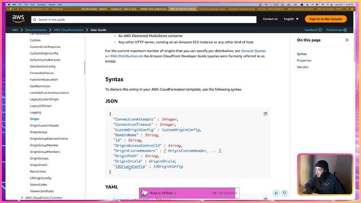This screenshot has width=361, height=203.
Task: Select OriginGroupFailoverCriteria in sidebar
Action: (x=49, y=139)
